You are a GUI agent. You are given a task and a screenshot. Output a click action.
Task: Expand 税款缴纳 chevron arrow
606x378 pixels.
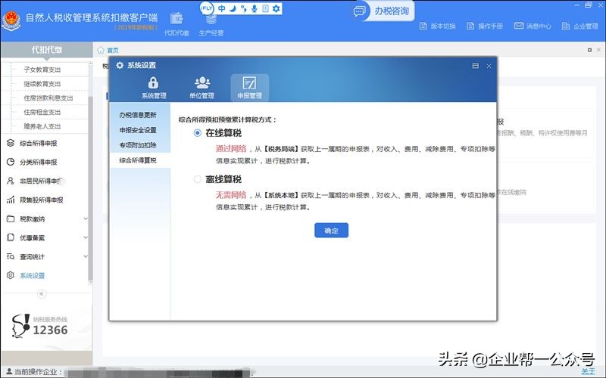pos(86,218)
